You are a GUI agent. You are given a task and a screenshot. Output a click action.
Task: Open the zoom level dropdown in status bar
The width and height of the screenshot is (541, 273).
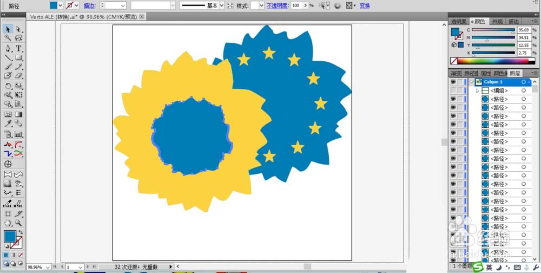(48, 267)
